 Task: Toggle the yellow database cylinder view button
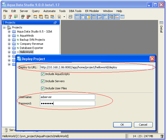(89, 17)
